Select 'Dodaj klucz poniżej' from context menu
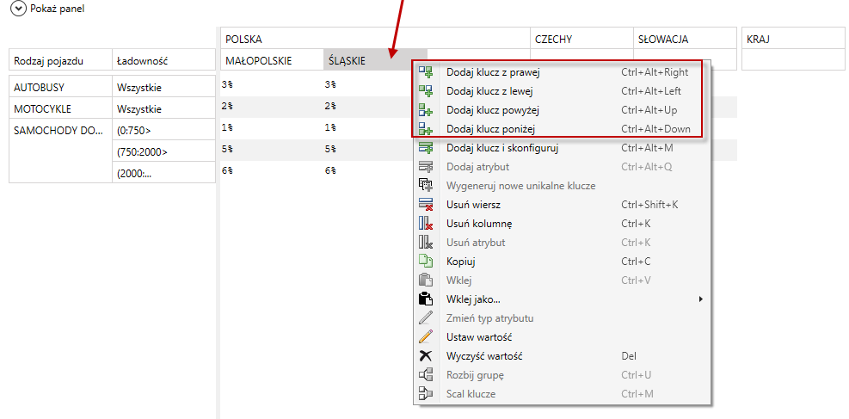The image size is (849, 419). coord(560,129)
